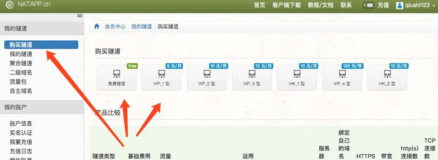Click the 服务器 table column header
This screenshot has width=438, height=160.
325,152
